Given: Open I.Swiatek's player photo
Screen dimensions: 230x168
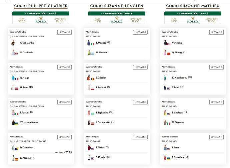Looking at the screenshot, I should [89, 87].
